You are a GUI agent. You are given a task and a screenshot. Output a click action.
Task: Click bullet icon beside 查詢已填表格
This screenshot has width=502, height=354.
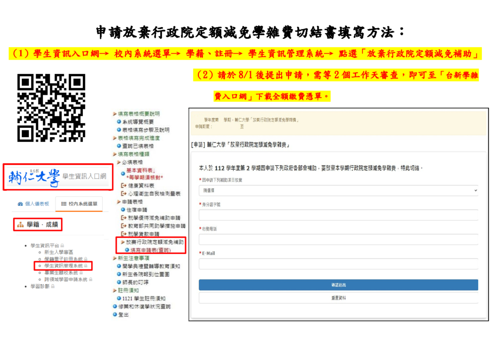[119, 146]
